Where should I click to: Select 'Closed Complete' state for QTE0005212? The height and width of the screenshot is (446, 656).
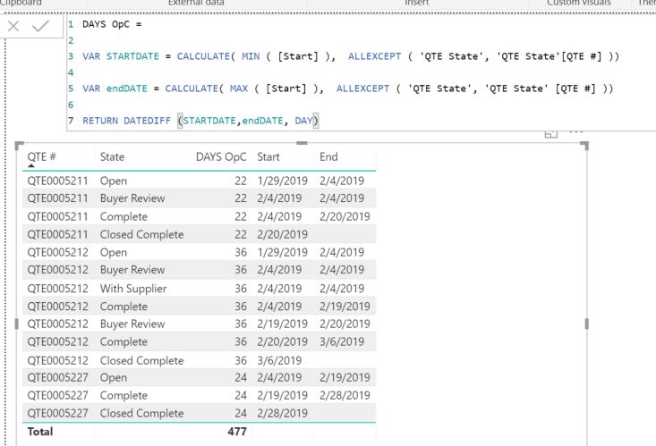[x=141, y=360]
